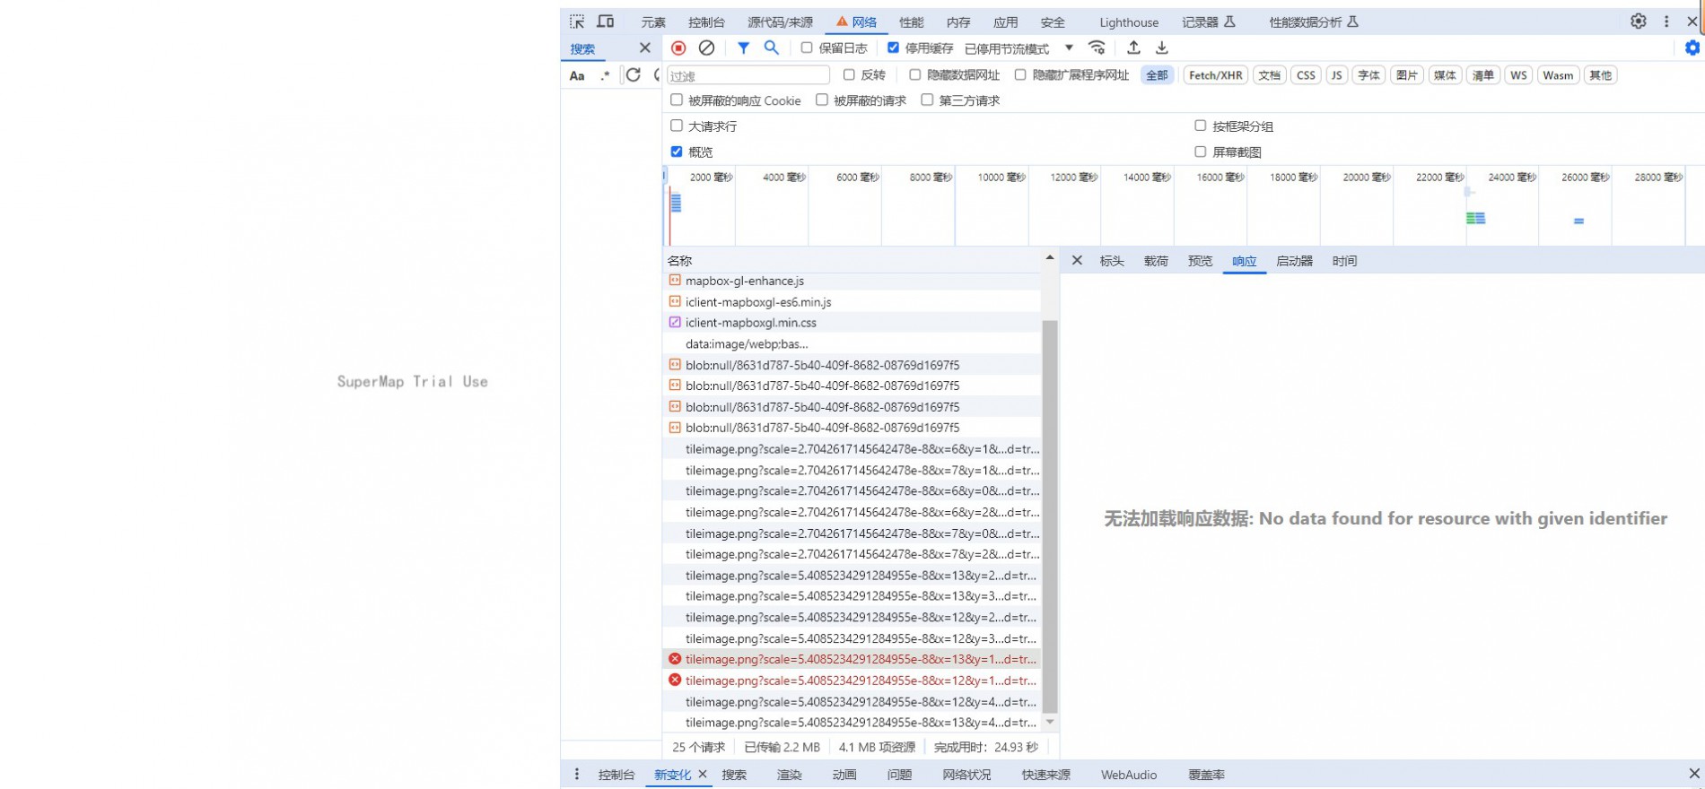Viewport: 1705px width, 789px height.
Task: Click the inspect element picker icon
Action: 577,22
